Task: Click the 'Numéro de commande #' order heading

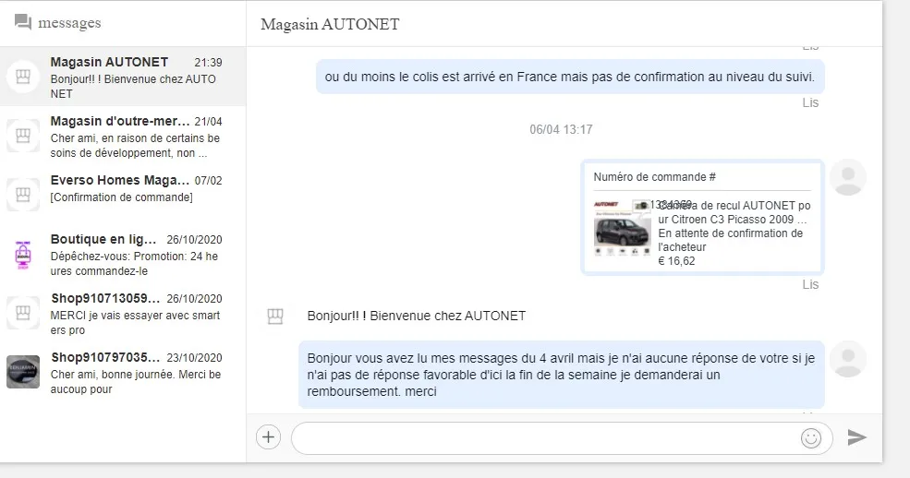Action: click(x=654, y=177)
